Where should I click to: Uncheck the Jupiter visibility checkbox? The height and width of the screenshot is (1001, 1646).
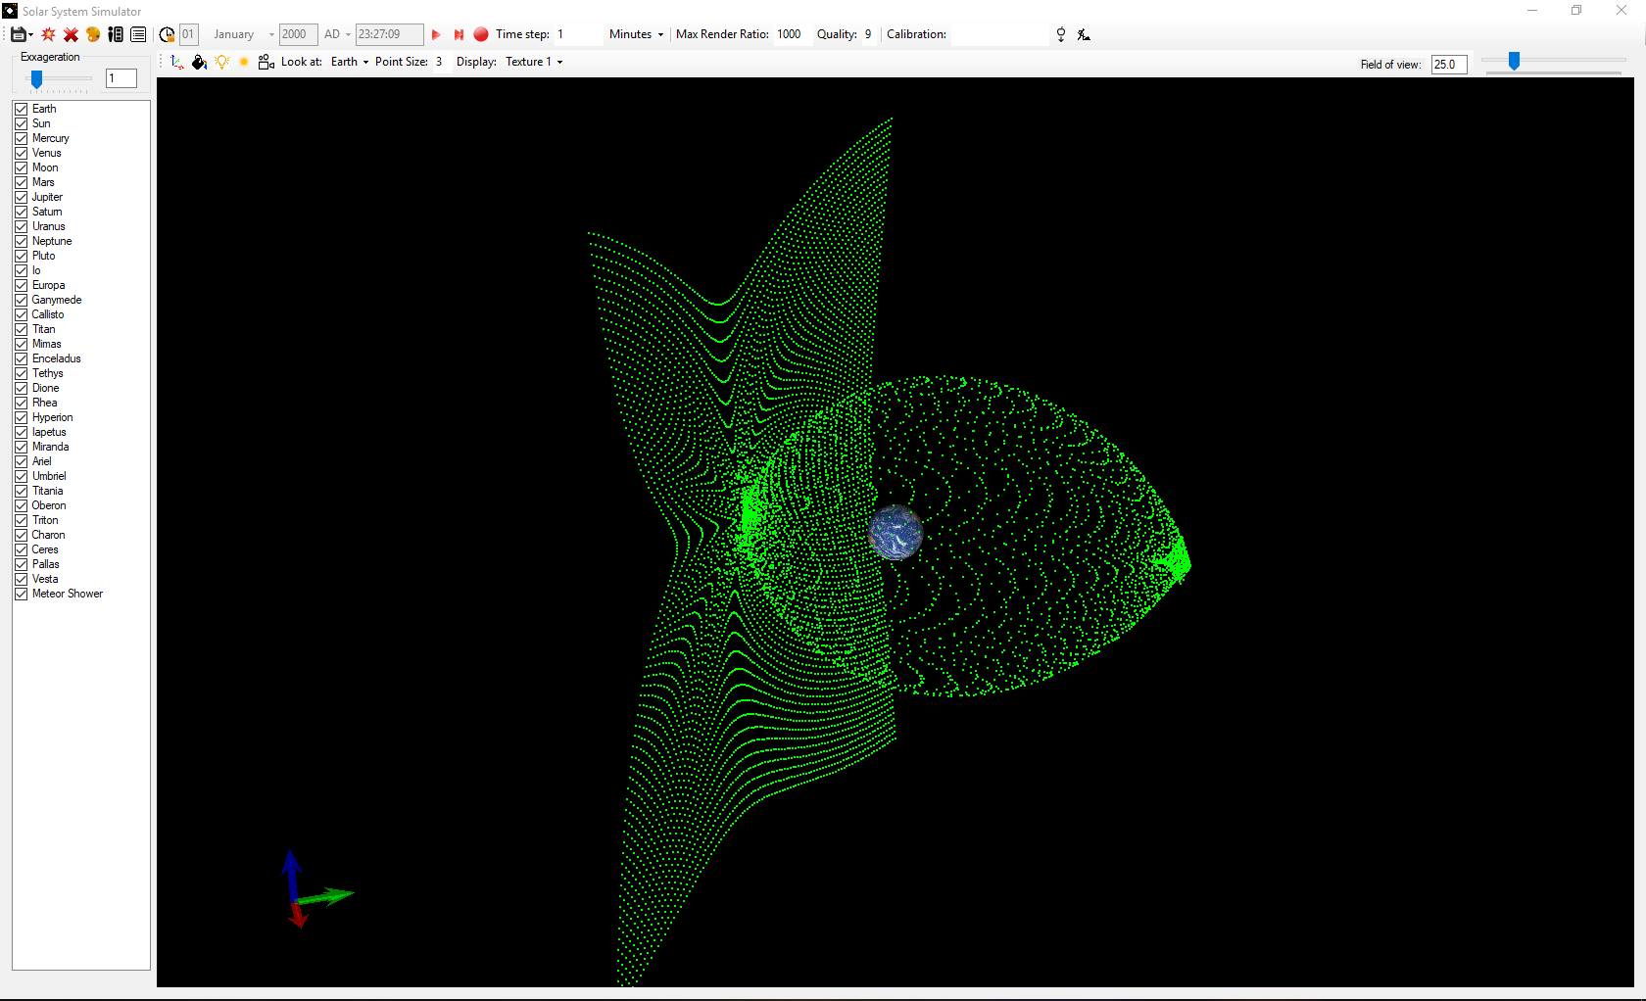[x=21, y=197]
